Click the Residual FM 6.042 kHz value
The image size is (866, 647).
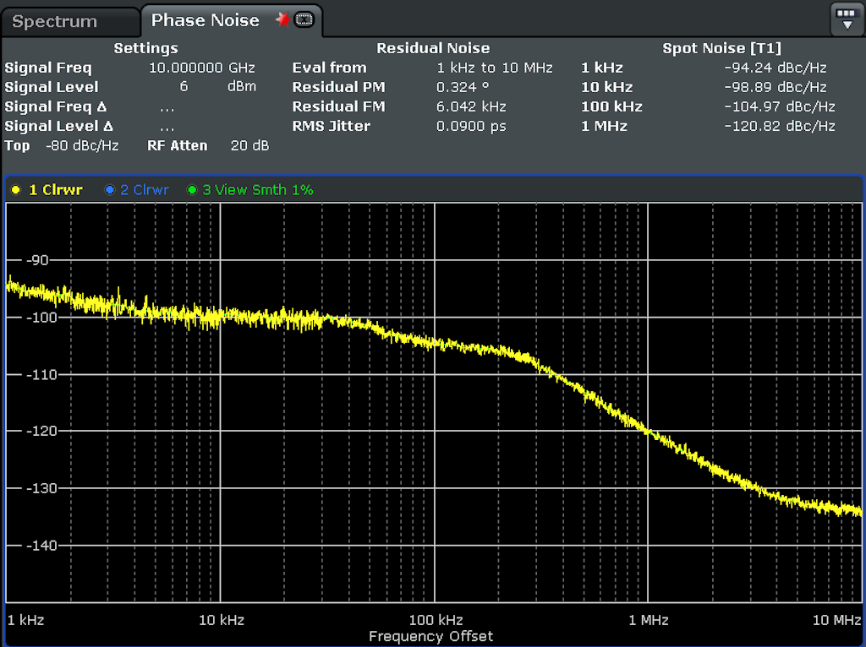[471, 106]
